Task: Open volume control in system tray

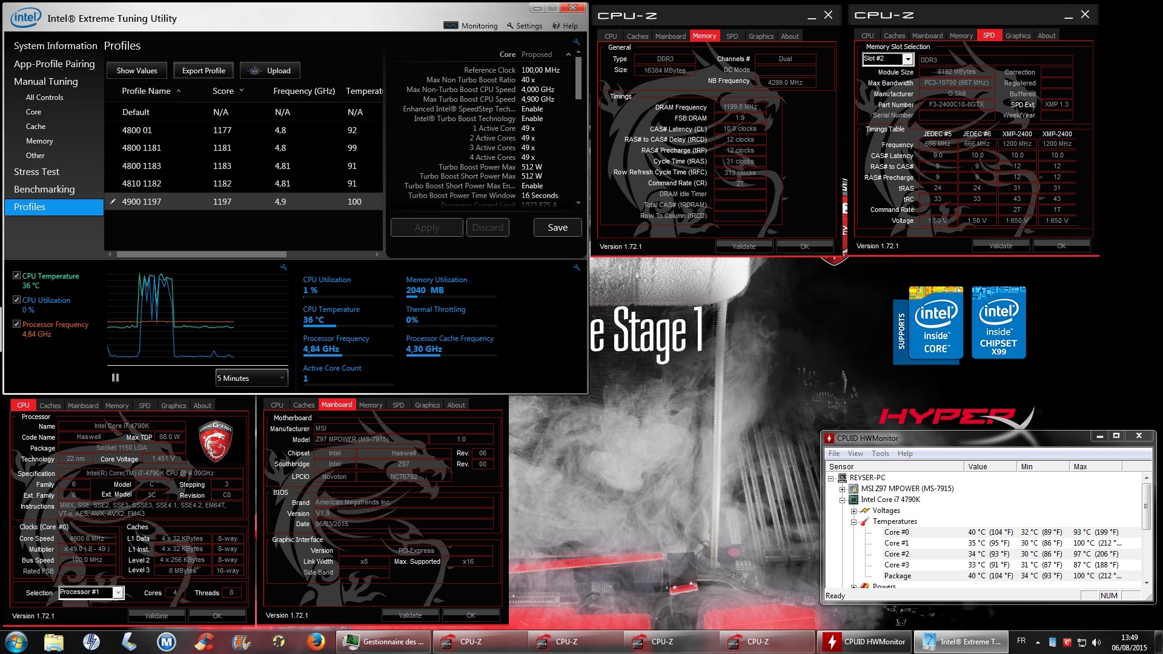Action: coord(1096,642)
